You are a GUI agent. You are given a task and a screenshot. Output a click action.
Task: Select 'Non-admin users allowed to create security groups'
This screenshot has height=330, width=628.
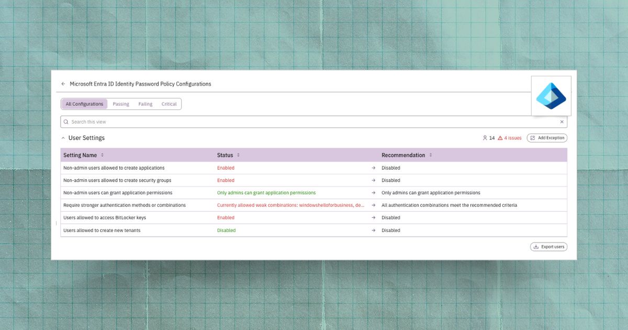coord(116,180)
